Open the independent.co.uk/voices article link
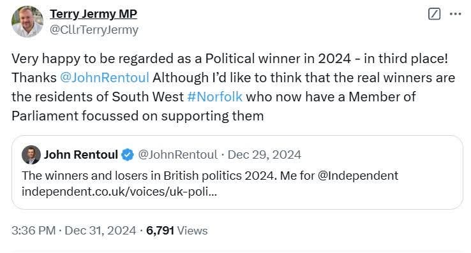This screenshot has height=253, width=471. [119, 191]
